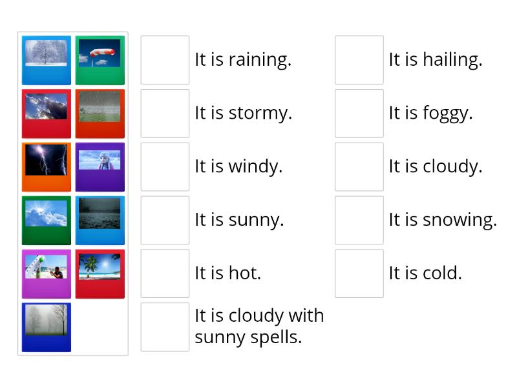
Task: Select the foggy trees picture tile
Action: click(x=47, y=327)
